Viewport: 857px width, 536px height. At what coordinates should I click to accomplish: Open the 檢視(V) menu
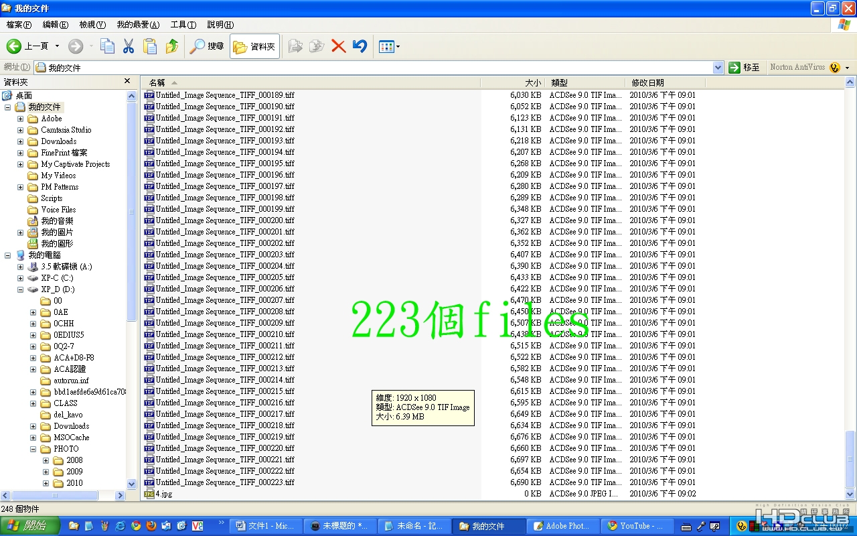[92, 25]
